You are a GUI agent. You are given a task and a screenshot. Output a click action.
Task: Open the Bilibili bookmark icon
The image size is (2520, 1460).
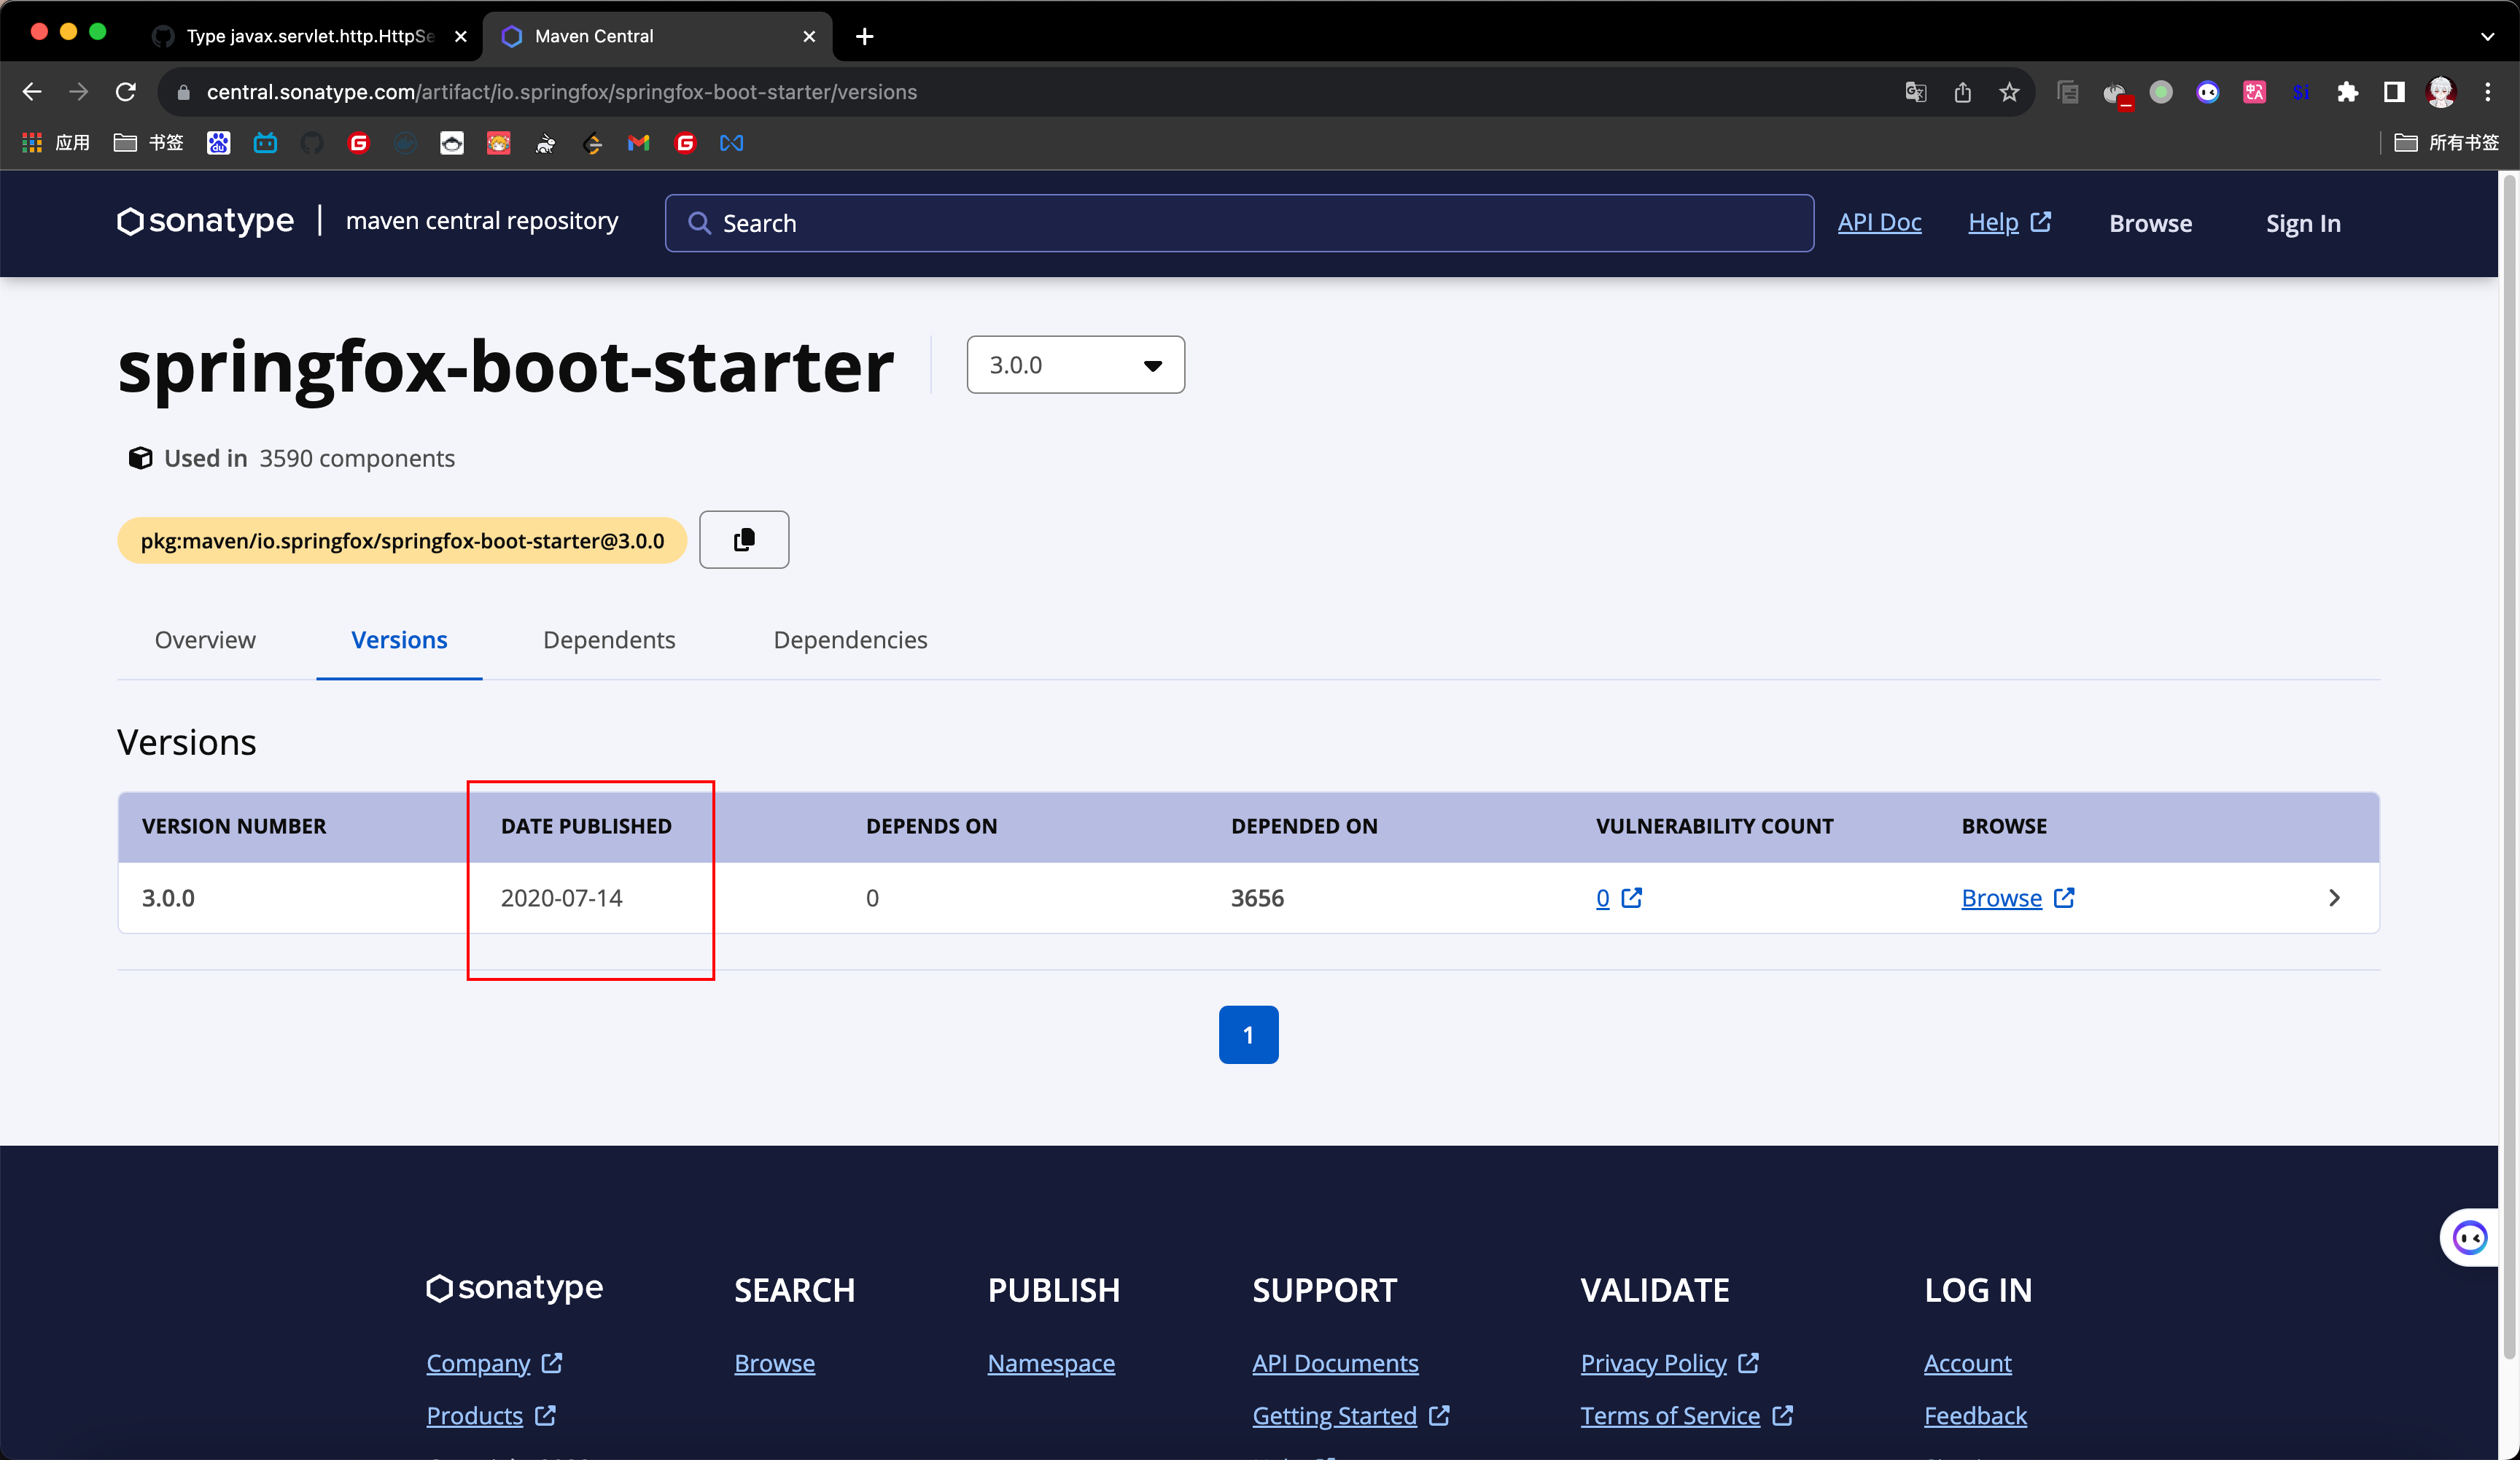265,143
